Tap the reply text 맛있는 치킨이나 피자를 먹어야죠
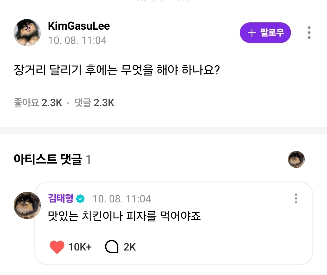The height and width of the screenshot is (275, 327). 124,216
